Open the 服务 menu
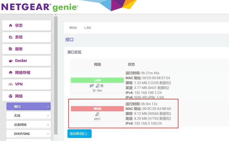 (27, 49)
